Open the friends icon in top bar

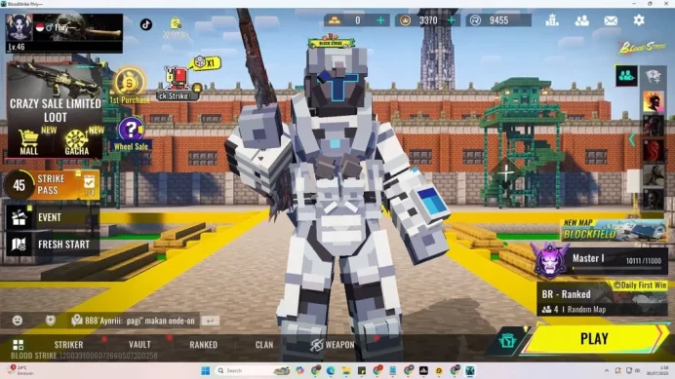(581, 20)
